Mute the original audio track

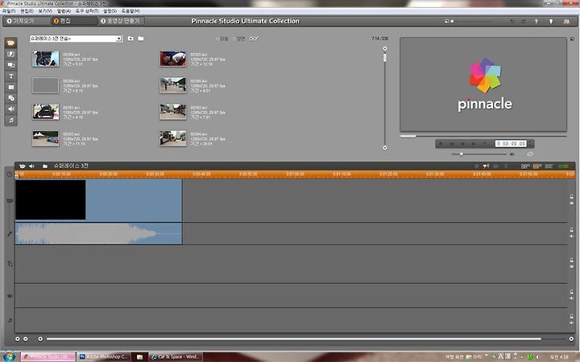(571, 236)
